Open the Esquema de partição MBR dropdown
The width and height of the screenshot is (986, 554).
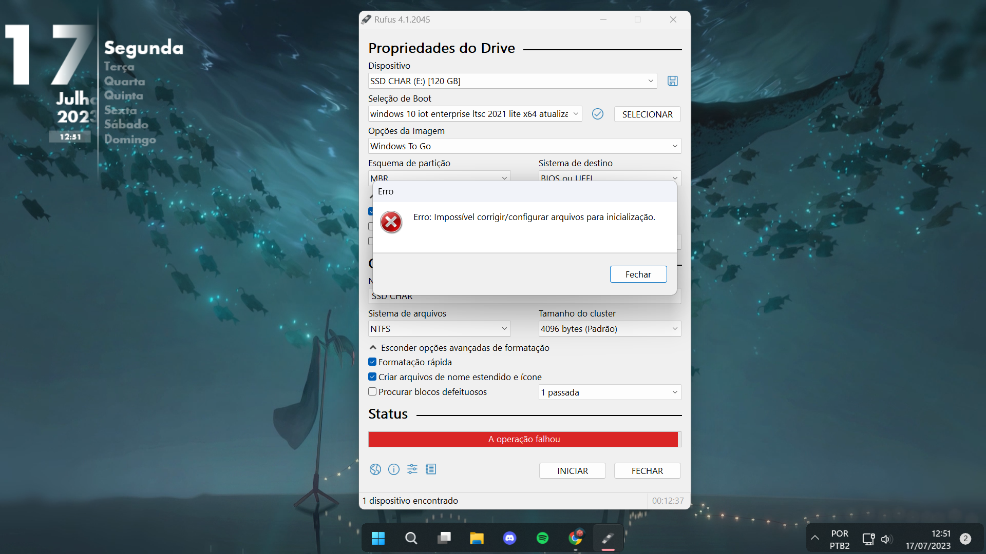click(x=440, y=176)
